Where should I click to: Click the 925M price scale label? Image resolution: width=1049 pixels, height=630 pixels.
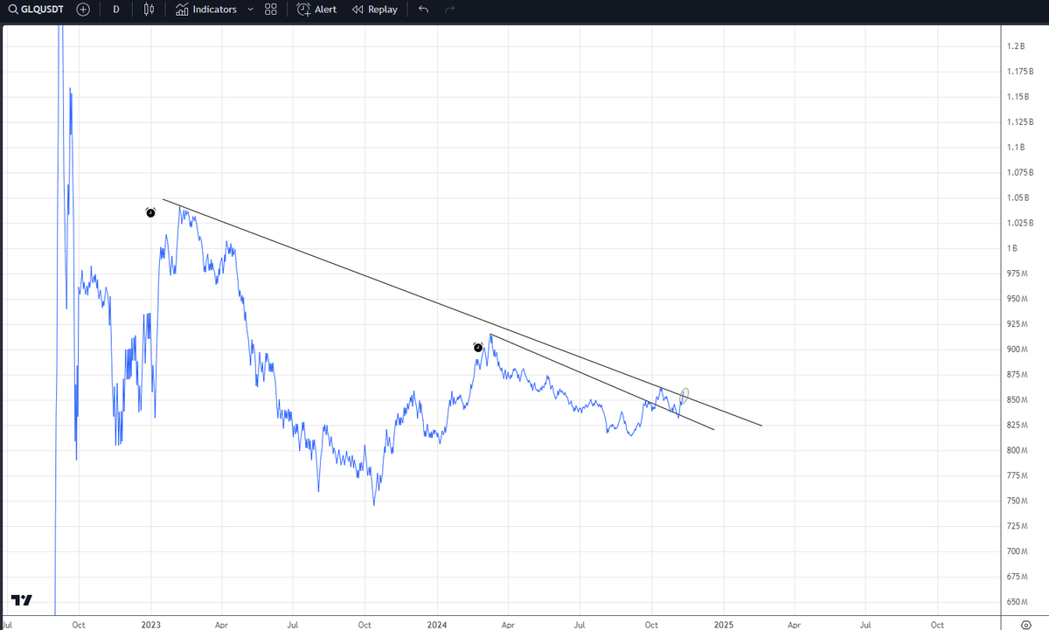(1017, 324)
